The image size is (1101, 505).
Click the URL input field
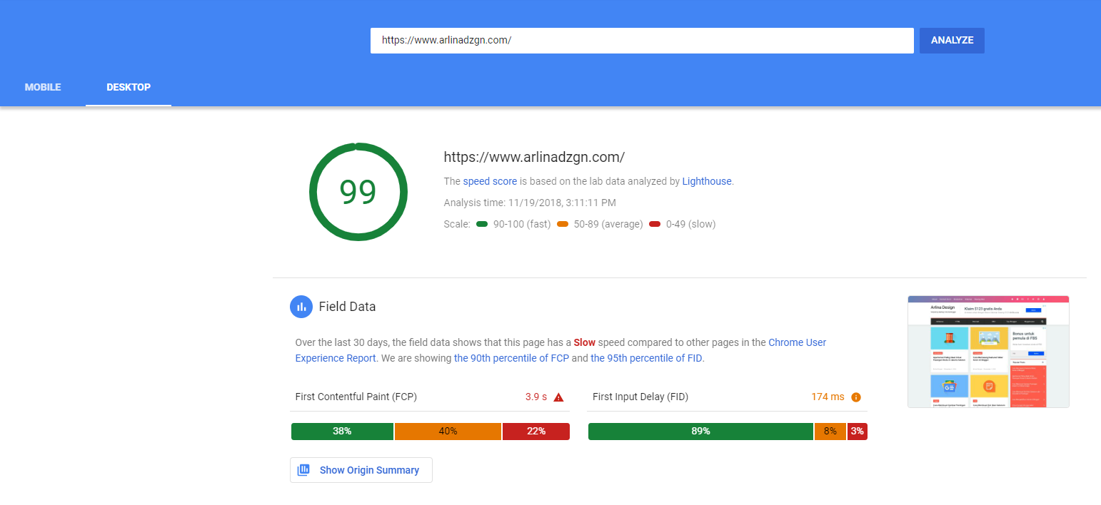pos(642,41)
